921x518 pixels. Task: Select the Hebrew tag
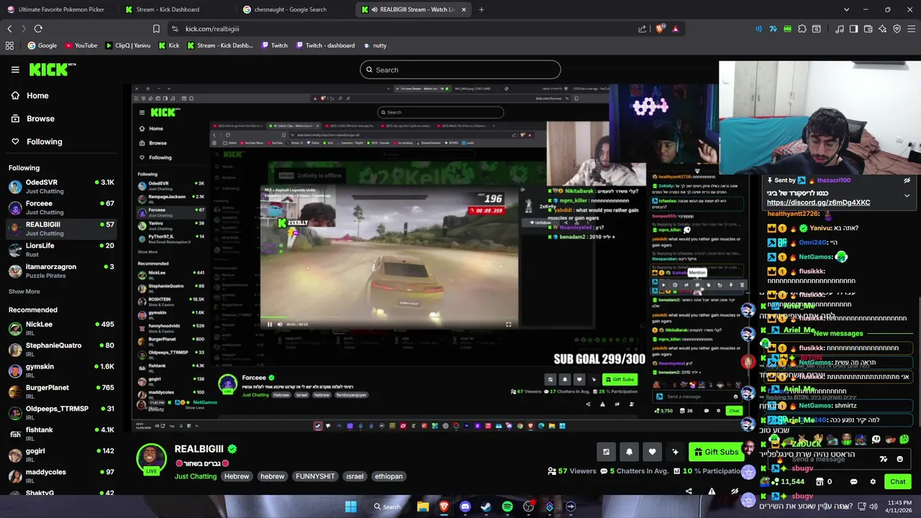pos(236,476)
